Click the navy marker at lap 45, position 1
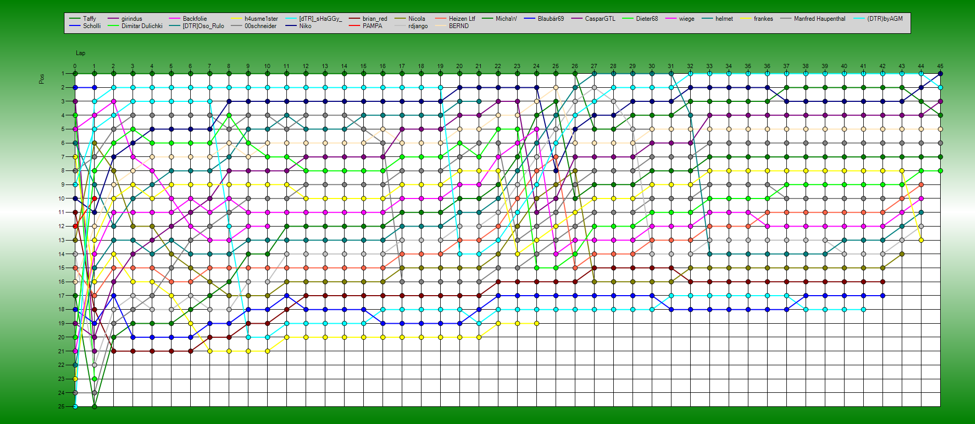 940,74
